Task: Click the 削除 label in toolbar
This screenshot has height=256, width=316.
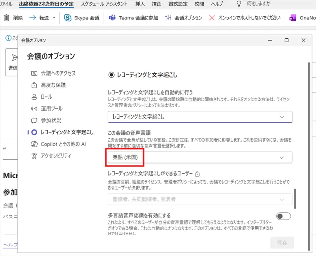Action: point(18,18)
